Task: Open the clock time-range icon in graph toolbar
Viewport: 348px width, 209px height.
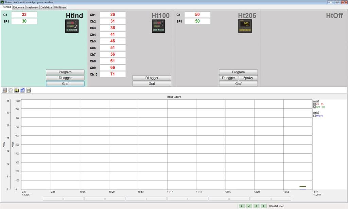Action: 11,90
